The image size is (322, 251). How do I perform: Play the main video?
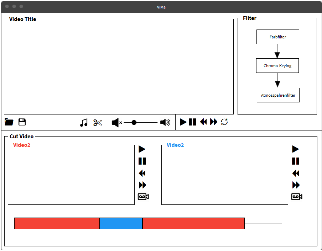point(183,122)
